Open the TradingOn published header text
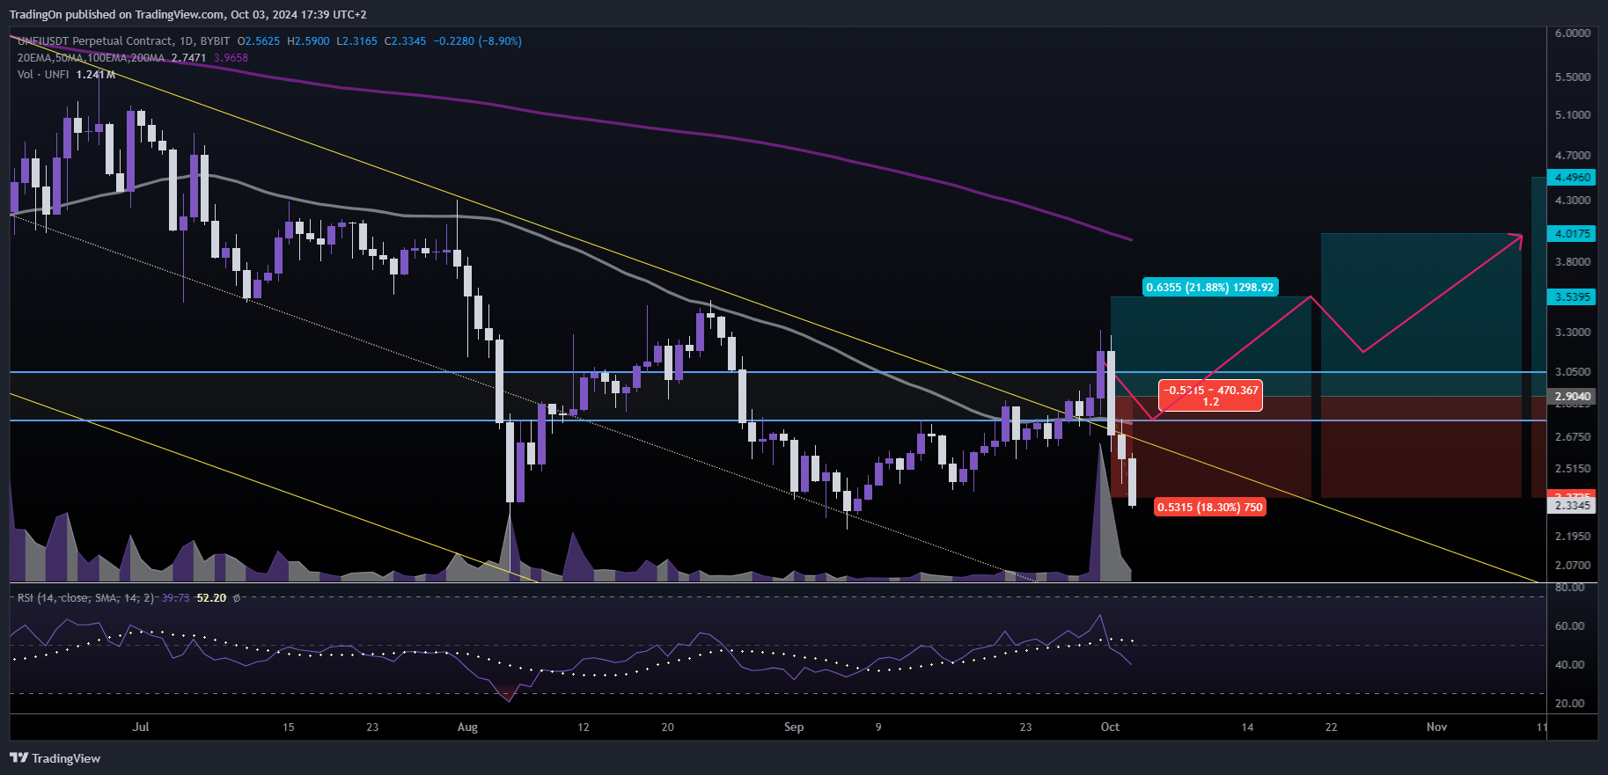 point(188,14)
